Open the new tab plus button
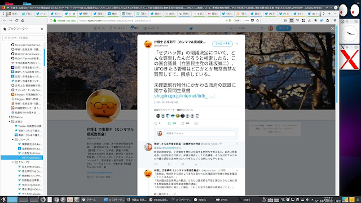 point(329,14)
